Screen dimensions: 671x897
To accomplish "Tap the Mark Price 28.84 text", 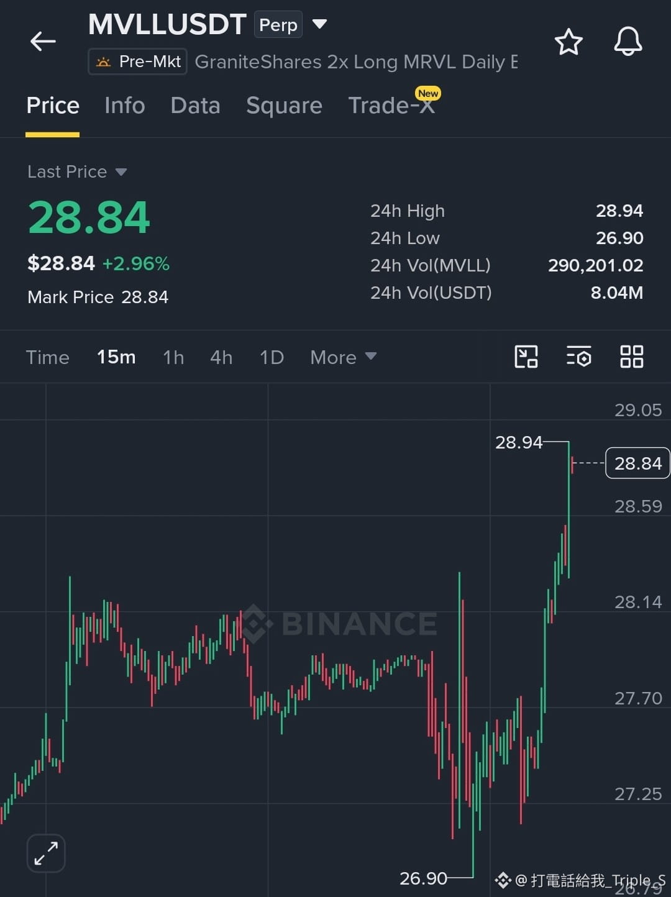I will tap(98, 297).
